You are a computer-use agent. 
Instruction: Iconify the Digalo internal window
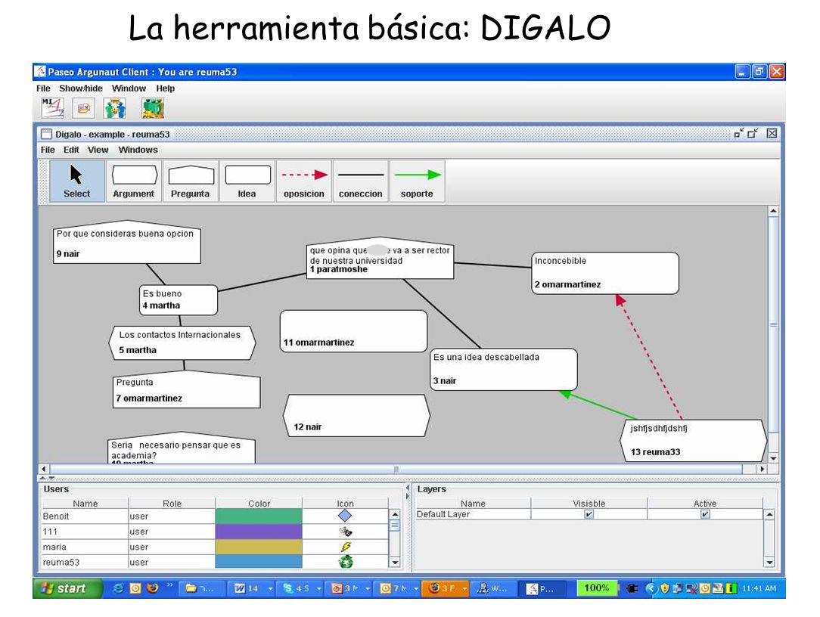[738, 133]
